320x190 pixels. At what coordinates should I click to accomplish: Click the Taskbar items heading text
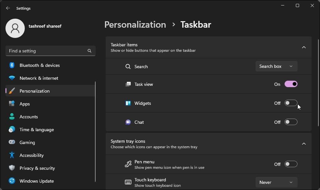point(124,45)
